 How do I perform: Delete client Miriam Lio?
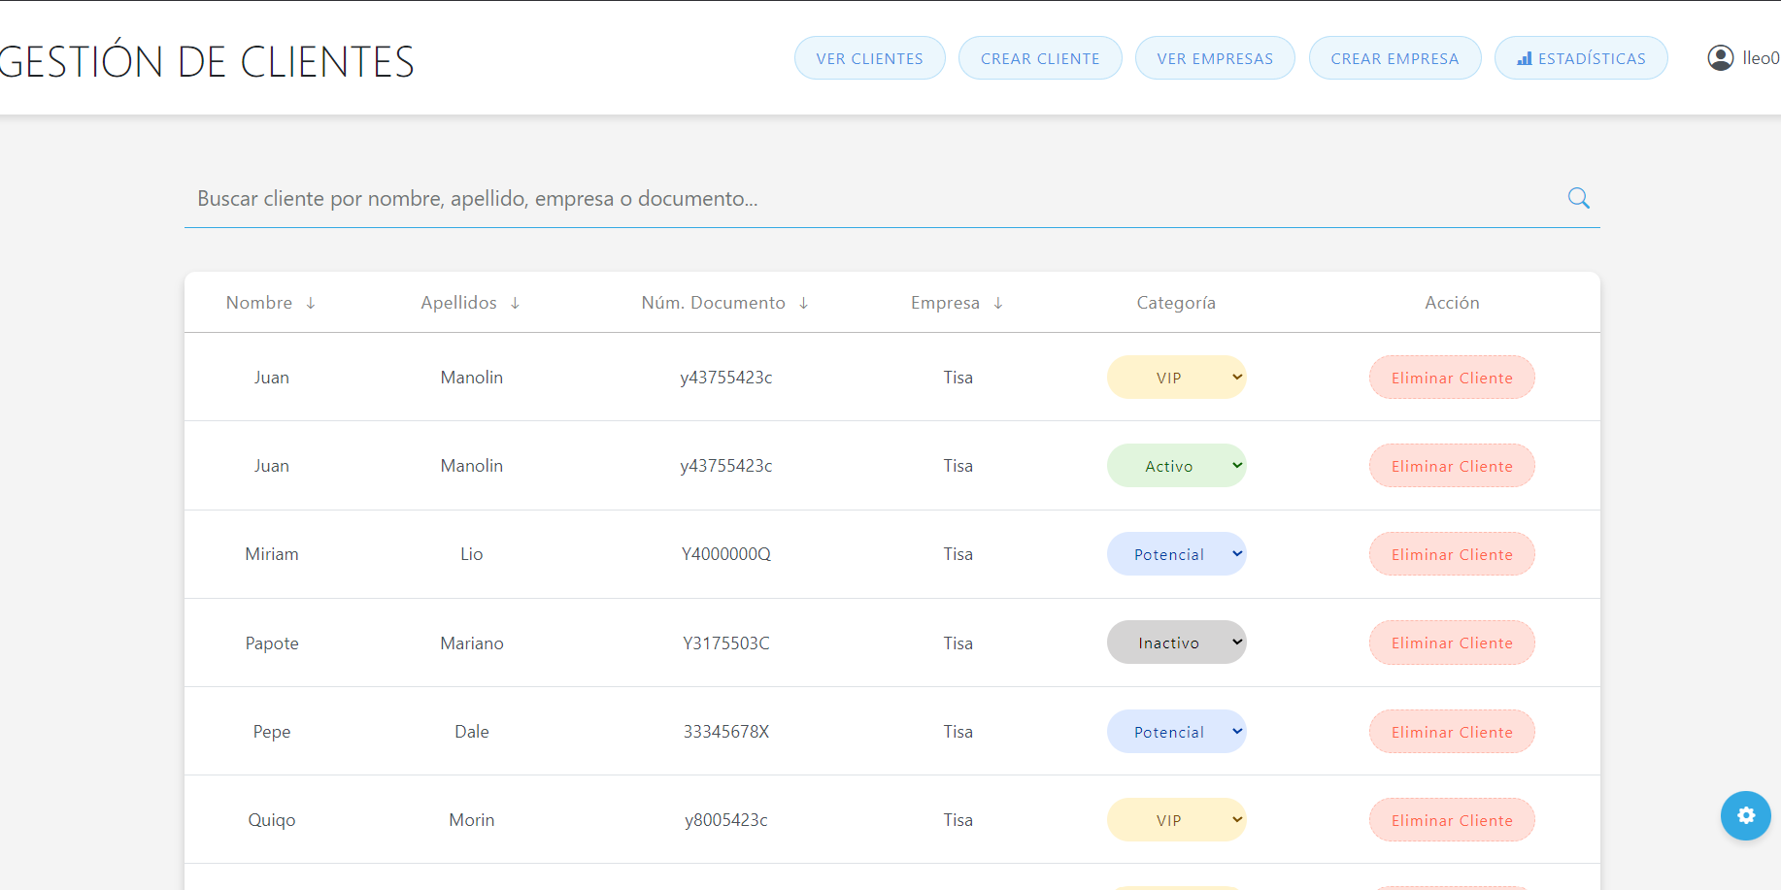pos(1452,554)
